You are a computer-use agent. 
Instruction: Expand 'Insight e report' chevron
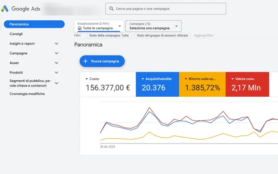point(56,43)
